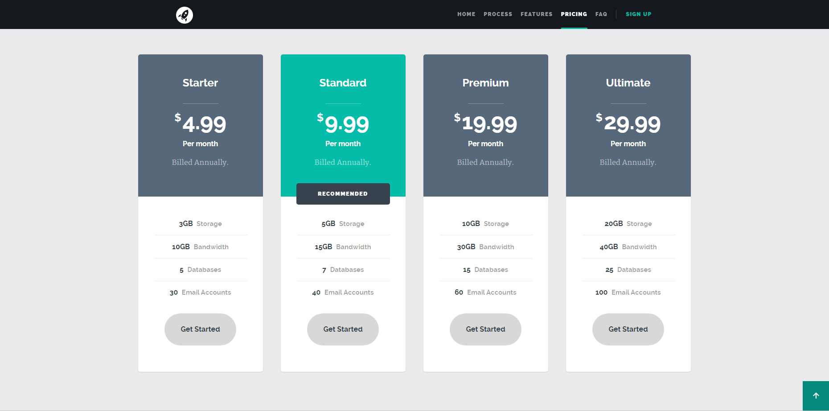829x411 pixels.
Task: Select the Pricing nav item
Action: coord(574,14)
